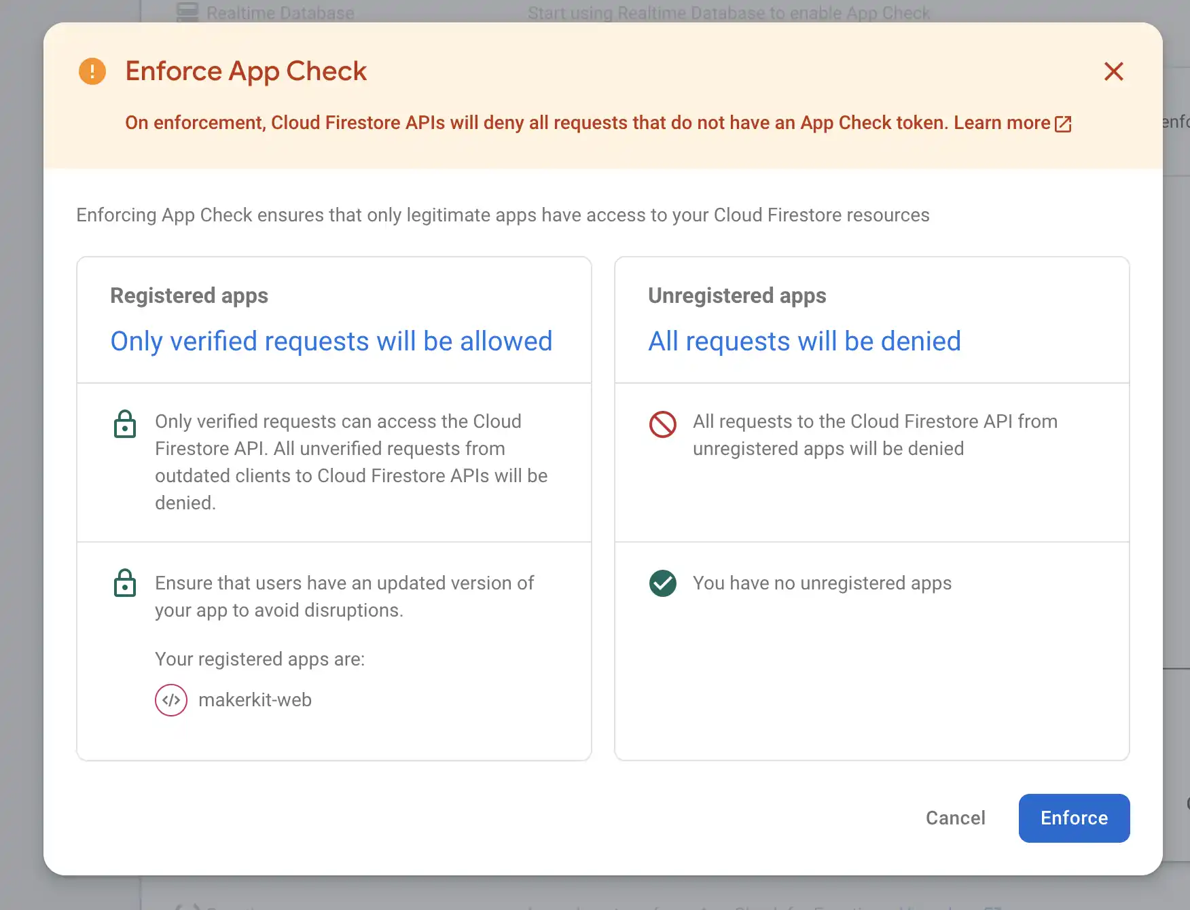This screenshot has height=910, width=1190.
Task: Close the Enforce App Check dialog
Action: tap(1113, 71)
